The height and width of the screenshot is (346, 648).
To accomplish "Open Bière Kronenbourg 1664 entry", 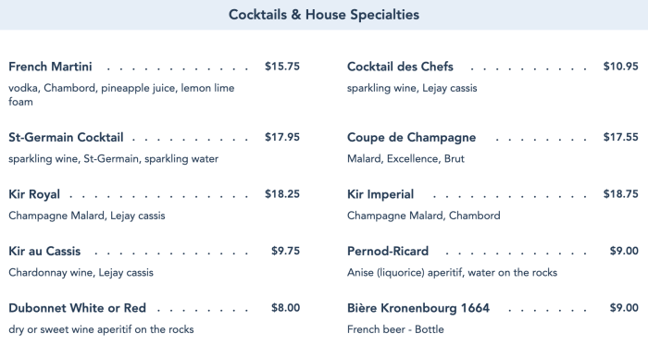I will [418, 308].
